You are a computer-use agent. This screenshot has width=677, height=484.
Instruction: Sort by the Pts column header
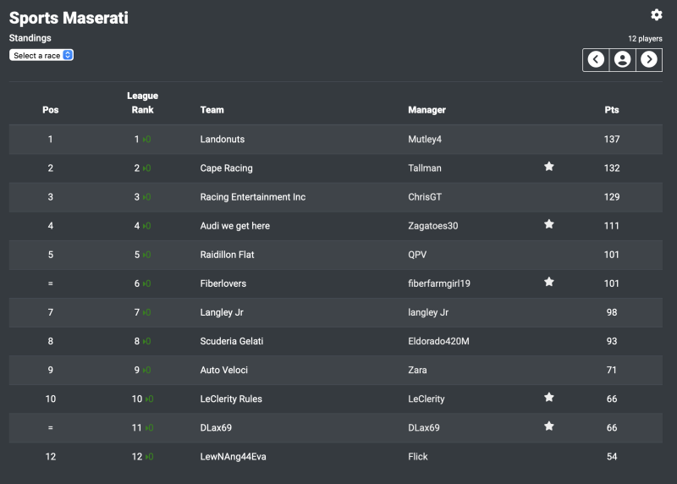tap(611, 110)
